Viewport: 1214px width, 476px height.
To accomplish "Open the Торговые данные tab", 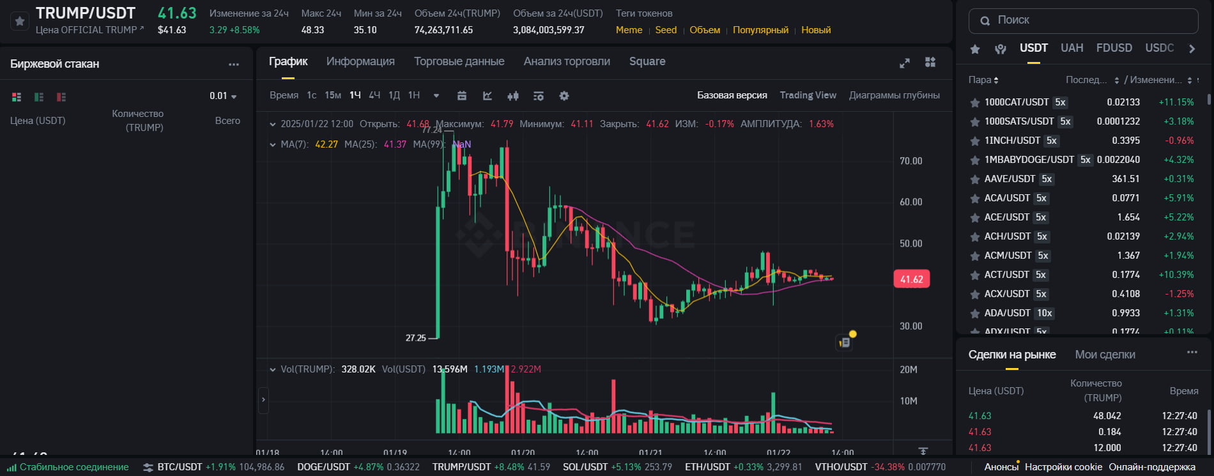I will click(x=459, y=61).
